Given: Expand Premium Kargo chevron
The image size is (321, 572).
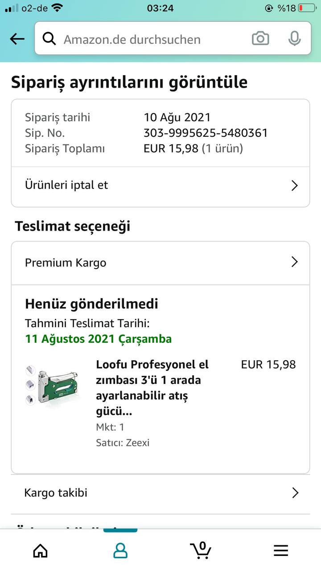Looking at the screenshot, I should click(x=294, y=262).
